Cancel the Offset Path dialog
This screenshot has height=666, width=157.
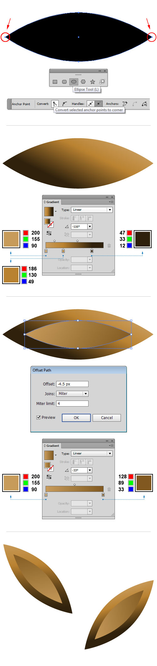click(107, 418)
